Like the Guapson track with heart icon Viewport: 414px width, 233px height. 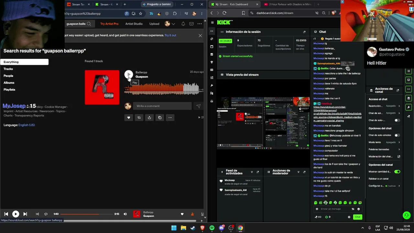(129, 117)
